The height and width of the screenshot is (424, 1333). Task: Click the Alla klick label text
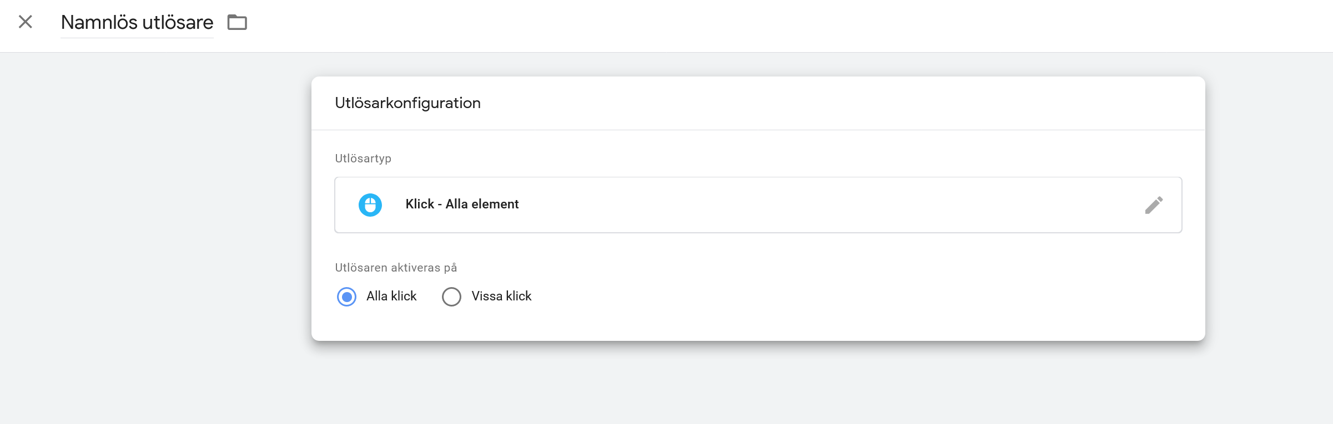[x=390, y=296]
